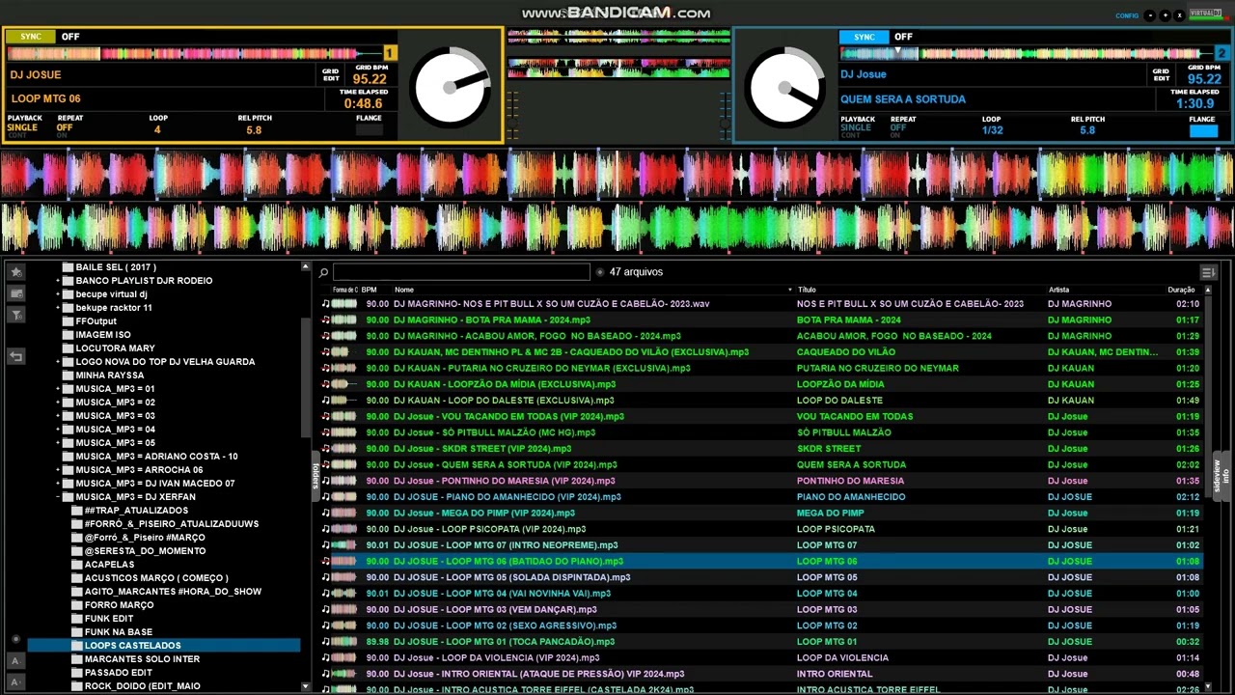Expand MUSICA_MP3 = DJ IVAN MACEDO 07 folder
The height and width of the screenshot is (695, 1235).
[x=58, y=484]
